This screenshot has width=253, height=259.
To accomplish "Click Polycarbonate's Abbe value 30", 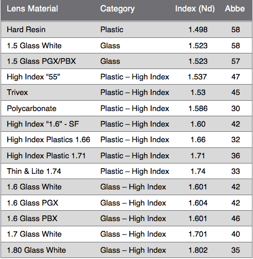I will [235, 108].
